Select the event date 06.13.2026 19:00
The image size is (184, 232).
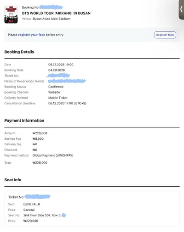[x=61, y=65]
